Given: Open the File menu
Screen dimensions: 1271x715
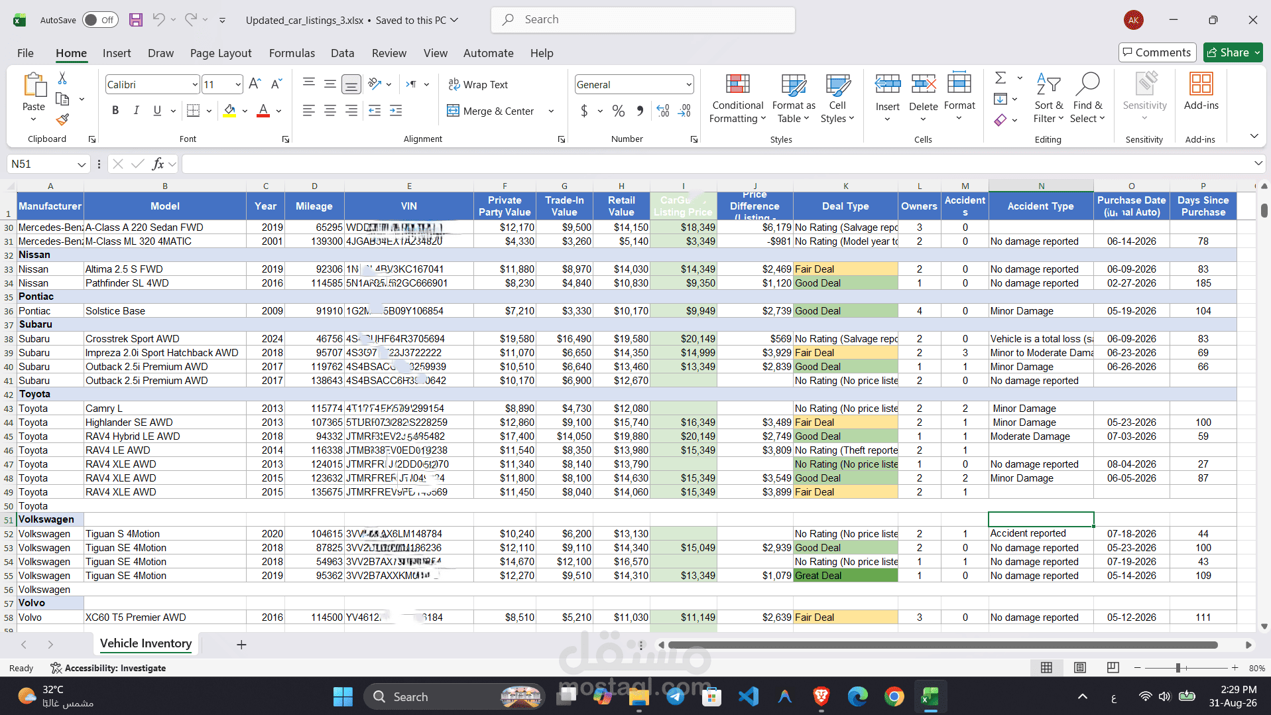Looking at the screenshot, I should coord(25,53).
